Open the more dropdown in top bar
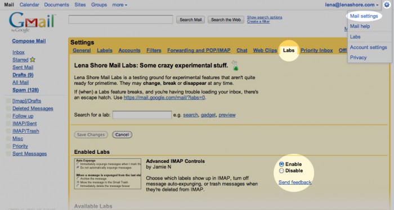This screenshot has height=210, width=394. point(119,4)
